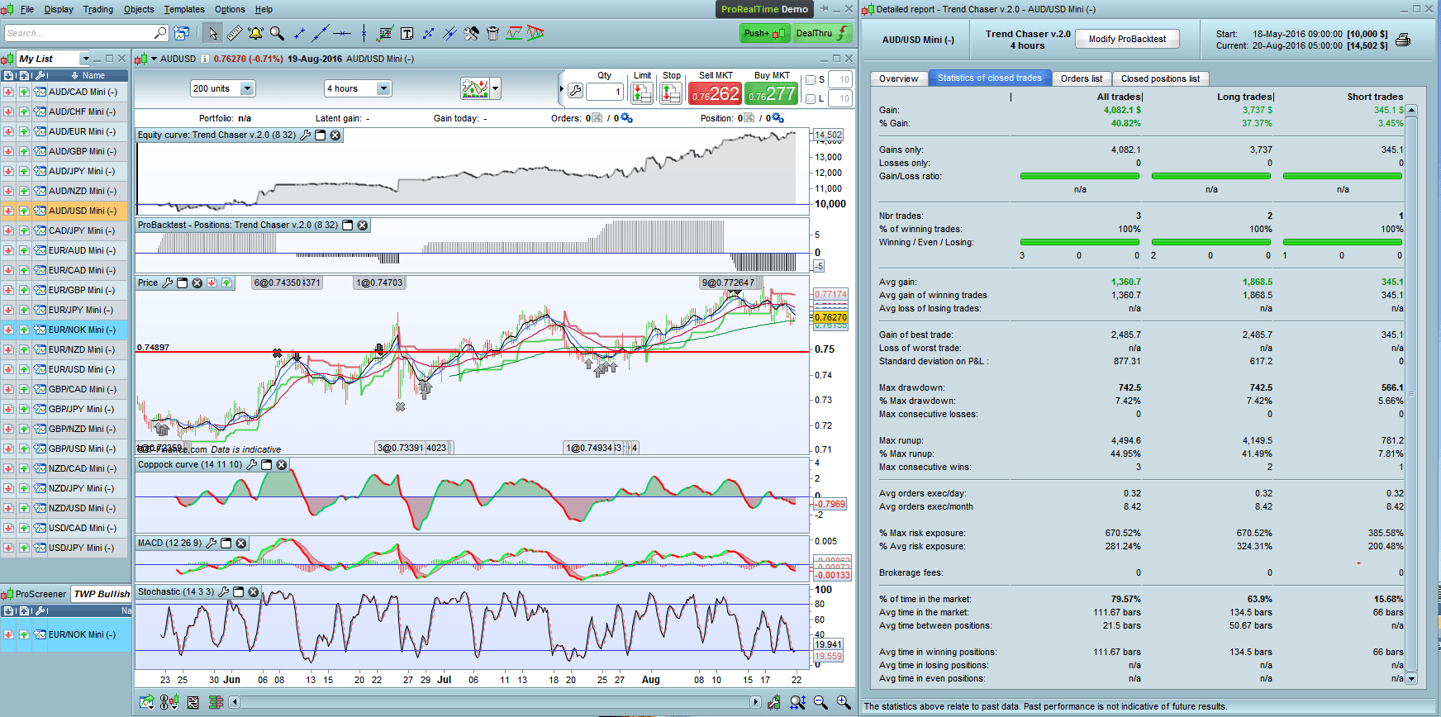Expand the 4 hours timeframe dropdown
Viewport: 1441px width, 717px height.
point(383,88)
